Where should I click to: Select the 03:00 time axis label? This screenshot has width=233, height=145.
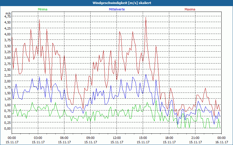[38, 138]
